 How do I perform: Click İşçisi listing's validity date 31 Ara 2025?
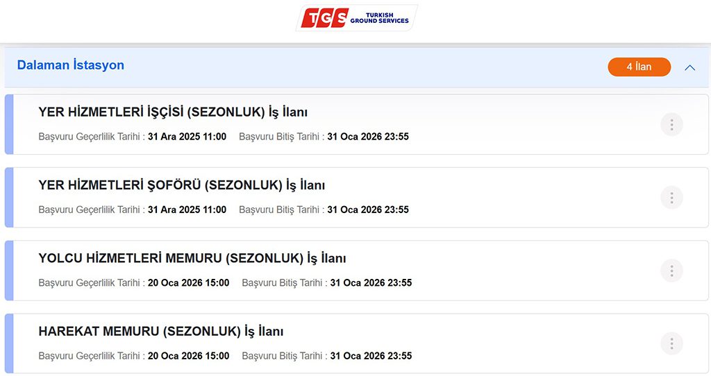click(x=187, y=137)
